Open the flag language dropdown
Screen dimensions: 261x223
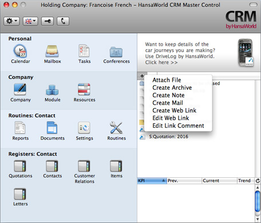tap(30, 21)
